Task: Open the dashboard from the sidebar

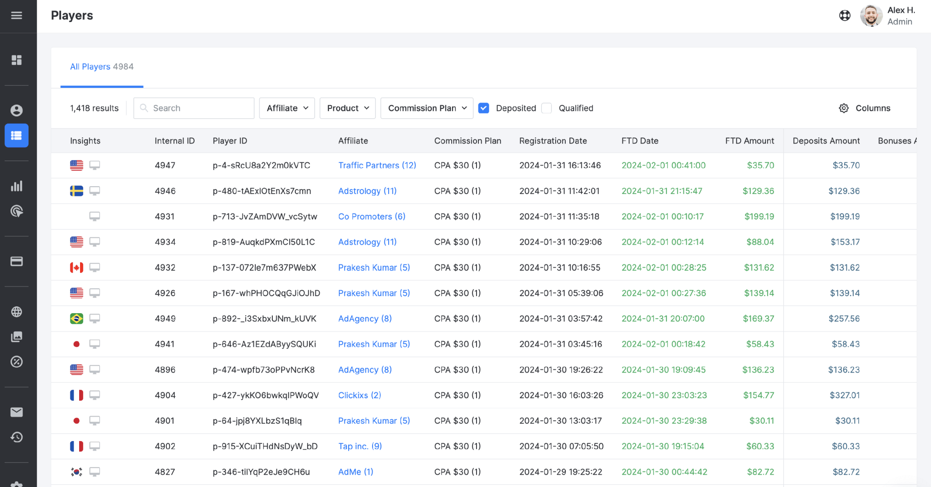Action: tap(17, 60)
